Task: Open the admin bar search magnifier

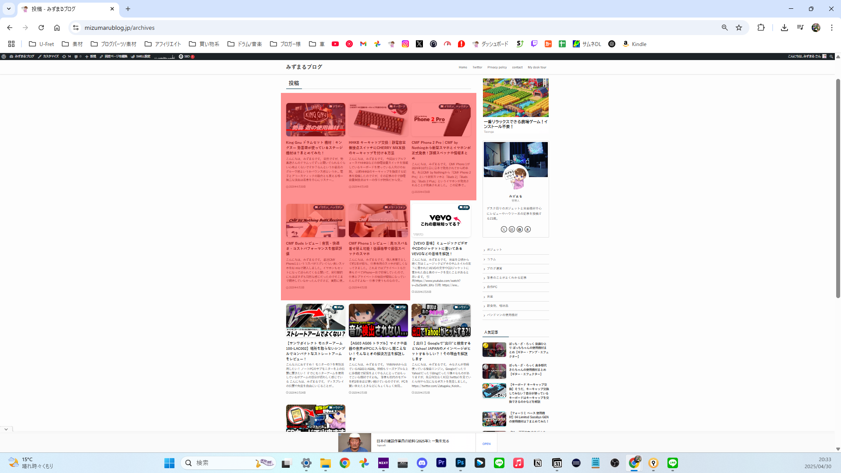Action: click(x=831, y=57)
